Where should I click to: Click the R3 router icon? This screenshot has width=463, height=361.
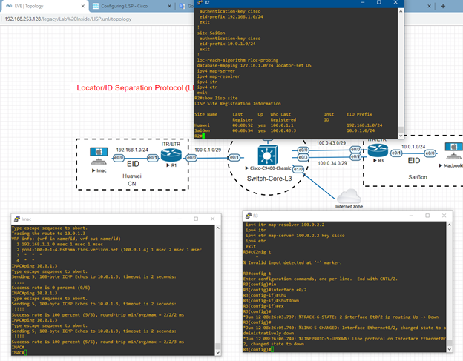[378, 150]
